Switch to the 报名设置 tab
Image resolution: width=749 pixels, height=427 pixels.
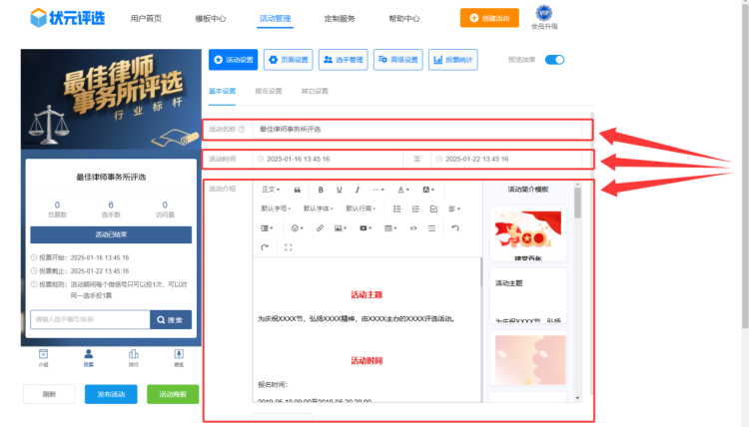click(x=269, y=92)
